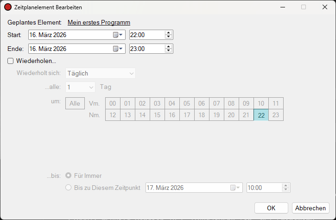Screen dimensions: 336x220
Task: Increase the Ende time 23:00 with the up arrow
Action: tap(168, 47)
